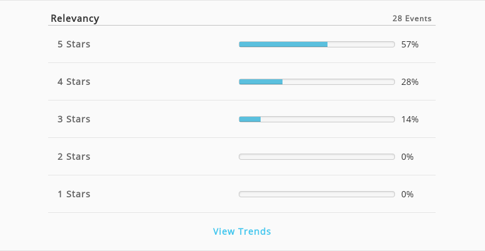Click the 14% percentage value
Image resolution: width=485 pixels, height=251 pixels.
410,119
